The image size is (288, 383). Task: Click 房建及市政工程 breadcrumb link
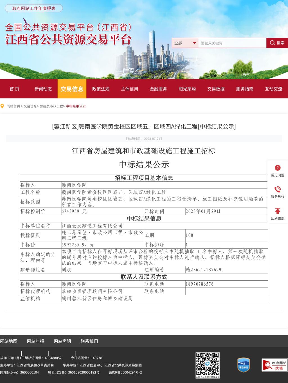[51, 106]
